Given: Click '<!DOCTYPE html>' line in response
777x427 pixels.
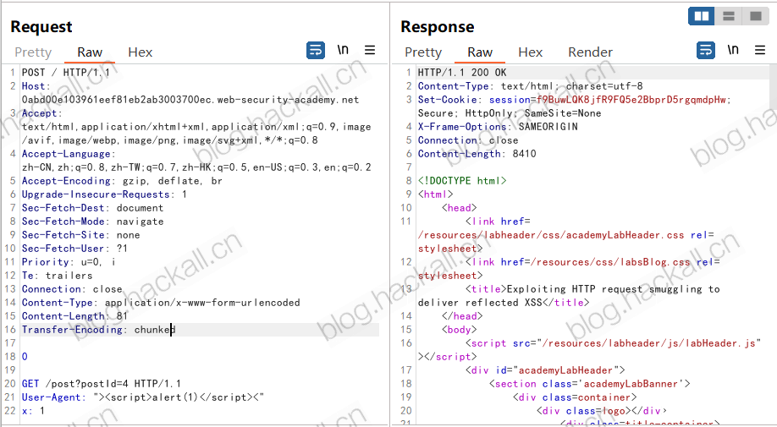Looking at the screenshot, I should [x=462, y=181].
